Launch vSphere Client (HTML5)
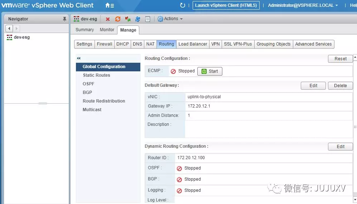 226,5
